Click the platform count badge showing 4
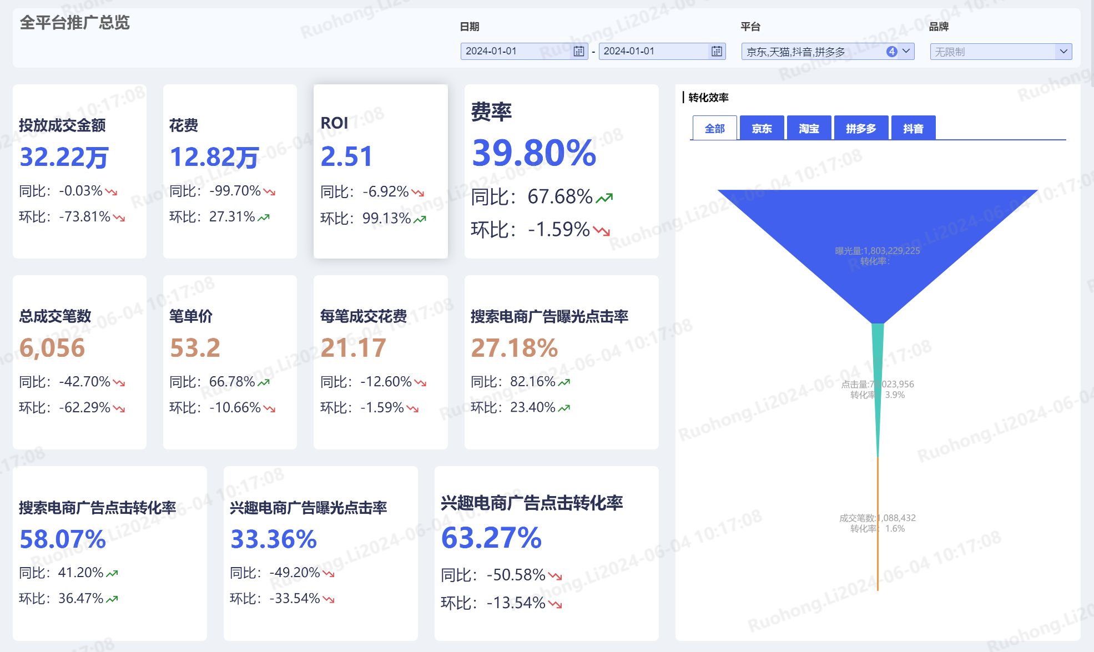Viewport: 1094px width, 652px height. 891,52
